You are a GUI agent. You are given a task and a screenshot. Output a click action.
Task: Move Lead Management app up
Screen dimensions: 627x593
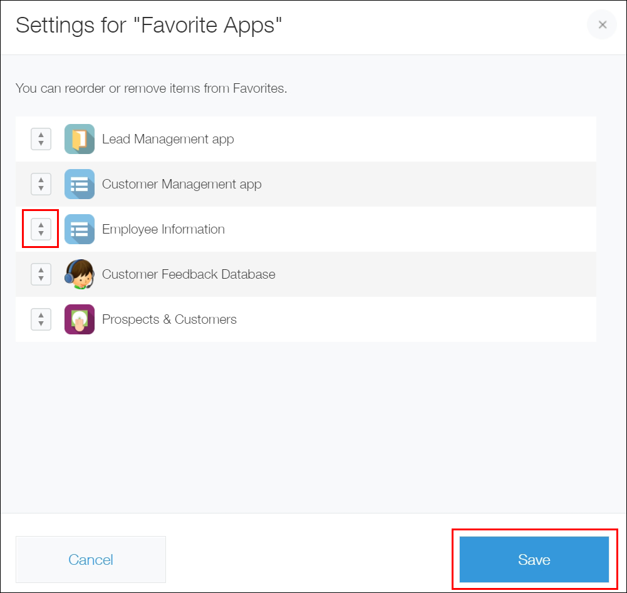point(41,135)
